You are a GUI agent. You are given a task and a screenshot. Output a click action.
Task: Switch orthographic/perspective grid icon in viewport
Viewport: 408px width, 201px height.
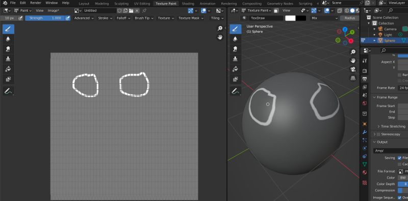pos(353,78)
